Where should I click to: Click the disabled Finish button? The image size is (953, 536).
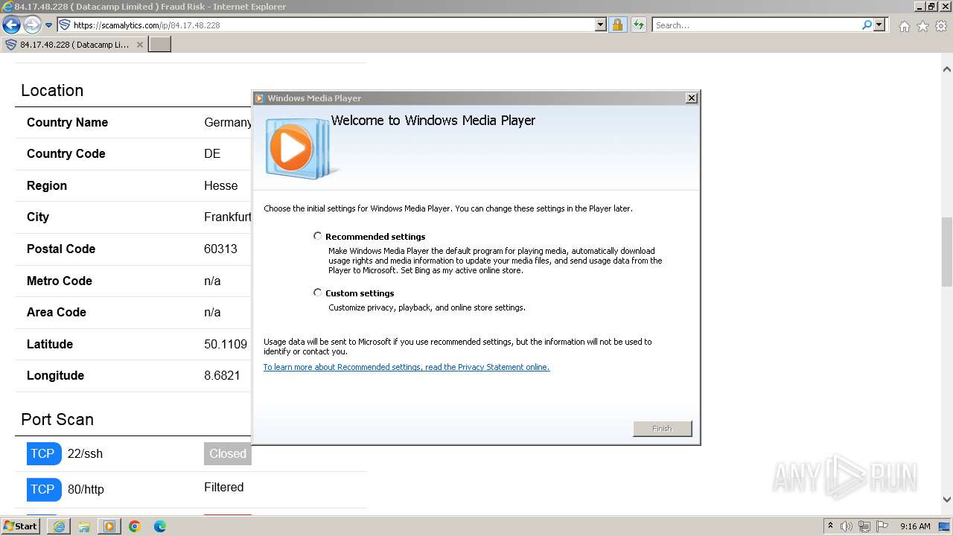click(x=662, y=429)
